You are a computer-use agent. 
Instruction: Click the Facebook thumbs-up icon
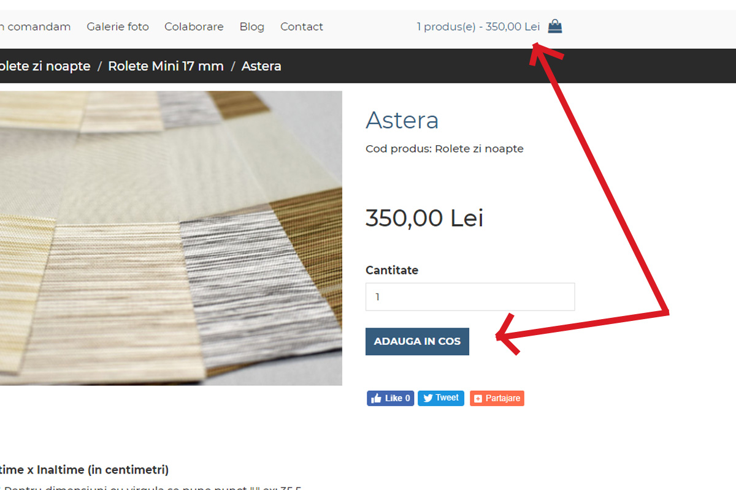377,398
